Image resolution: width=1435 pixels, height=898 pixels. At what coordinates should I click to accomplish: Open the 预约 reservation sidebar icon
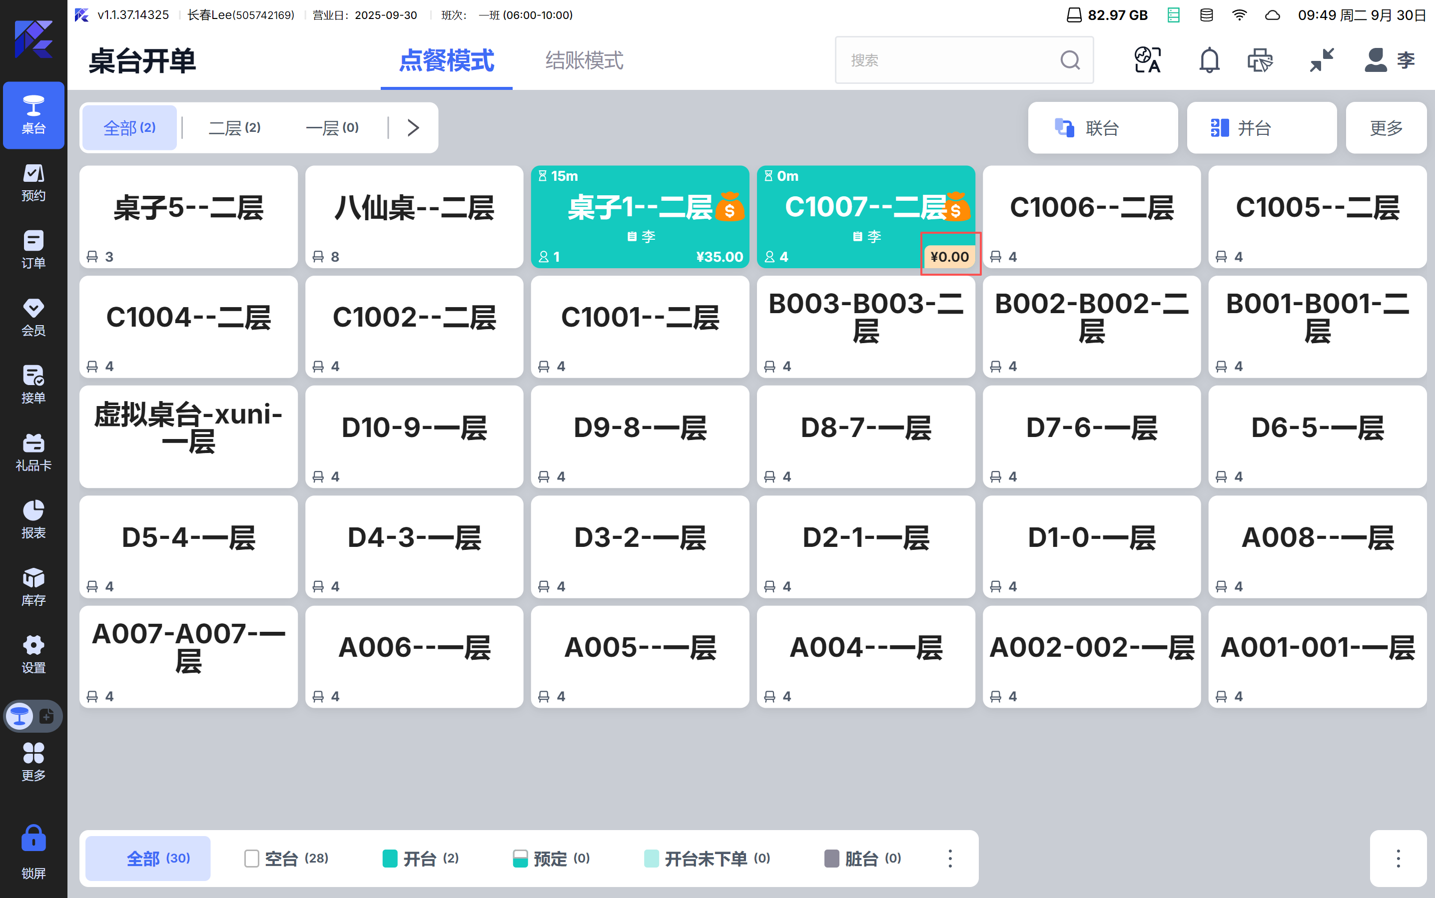(x=33, y=182)
